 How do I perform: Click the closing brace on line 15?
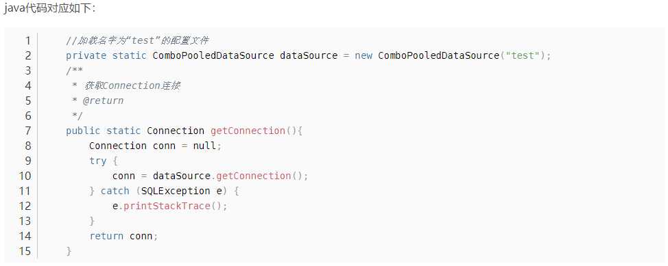tap(69, 251)
